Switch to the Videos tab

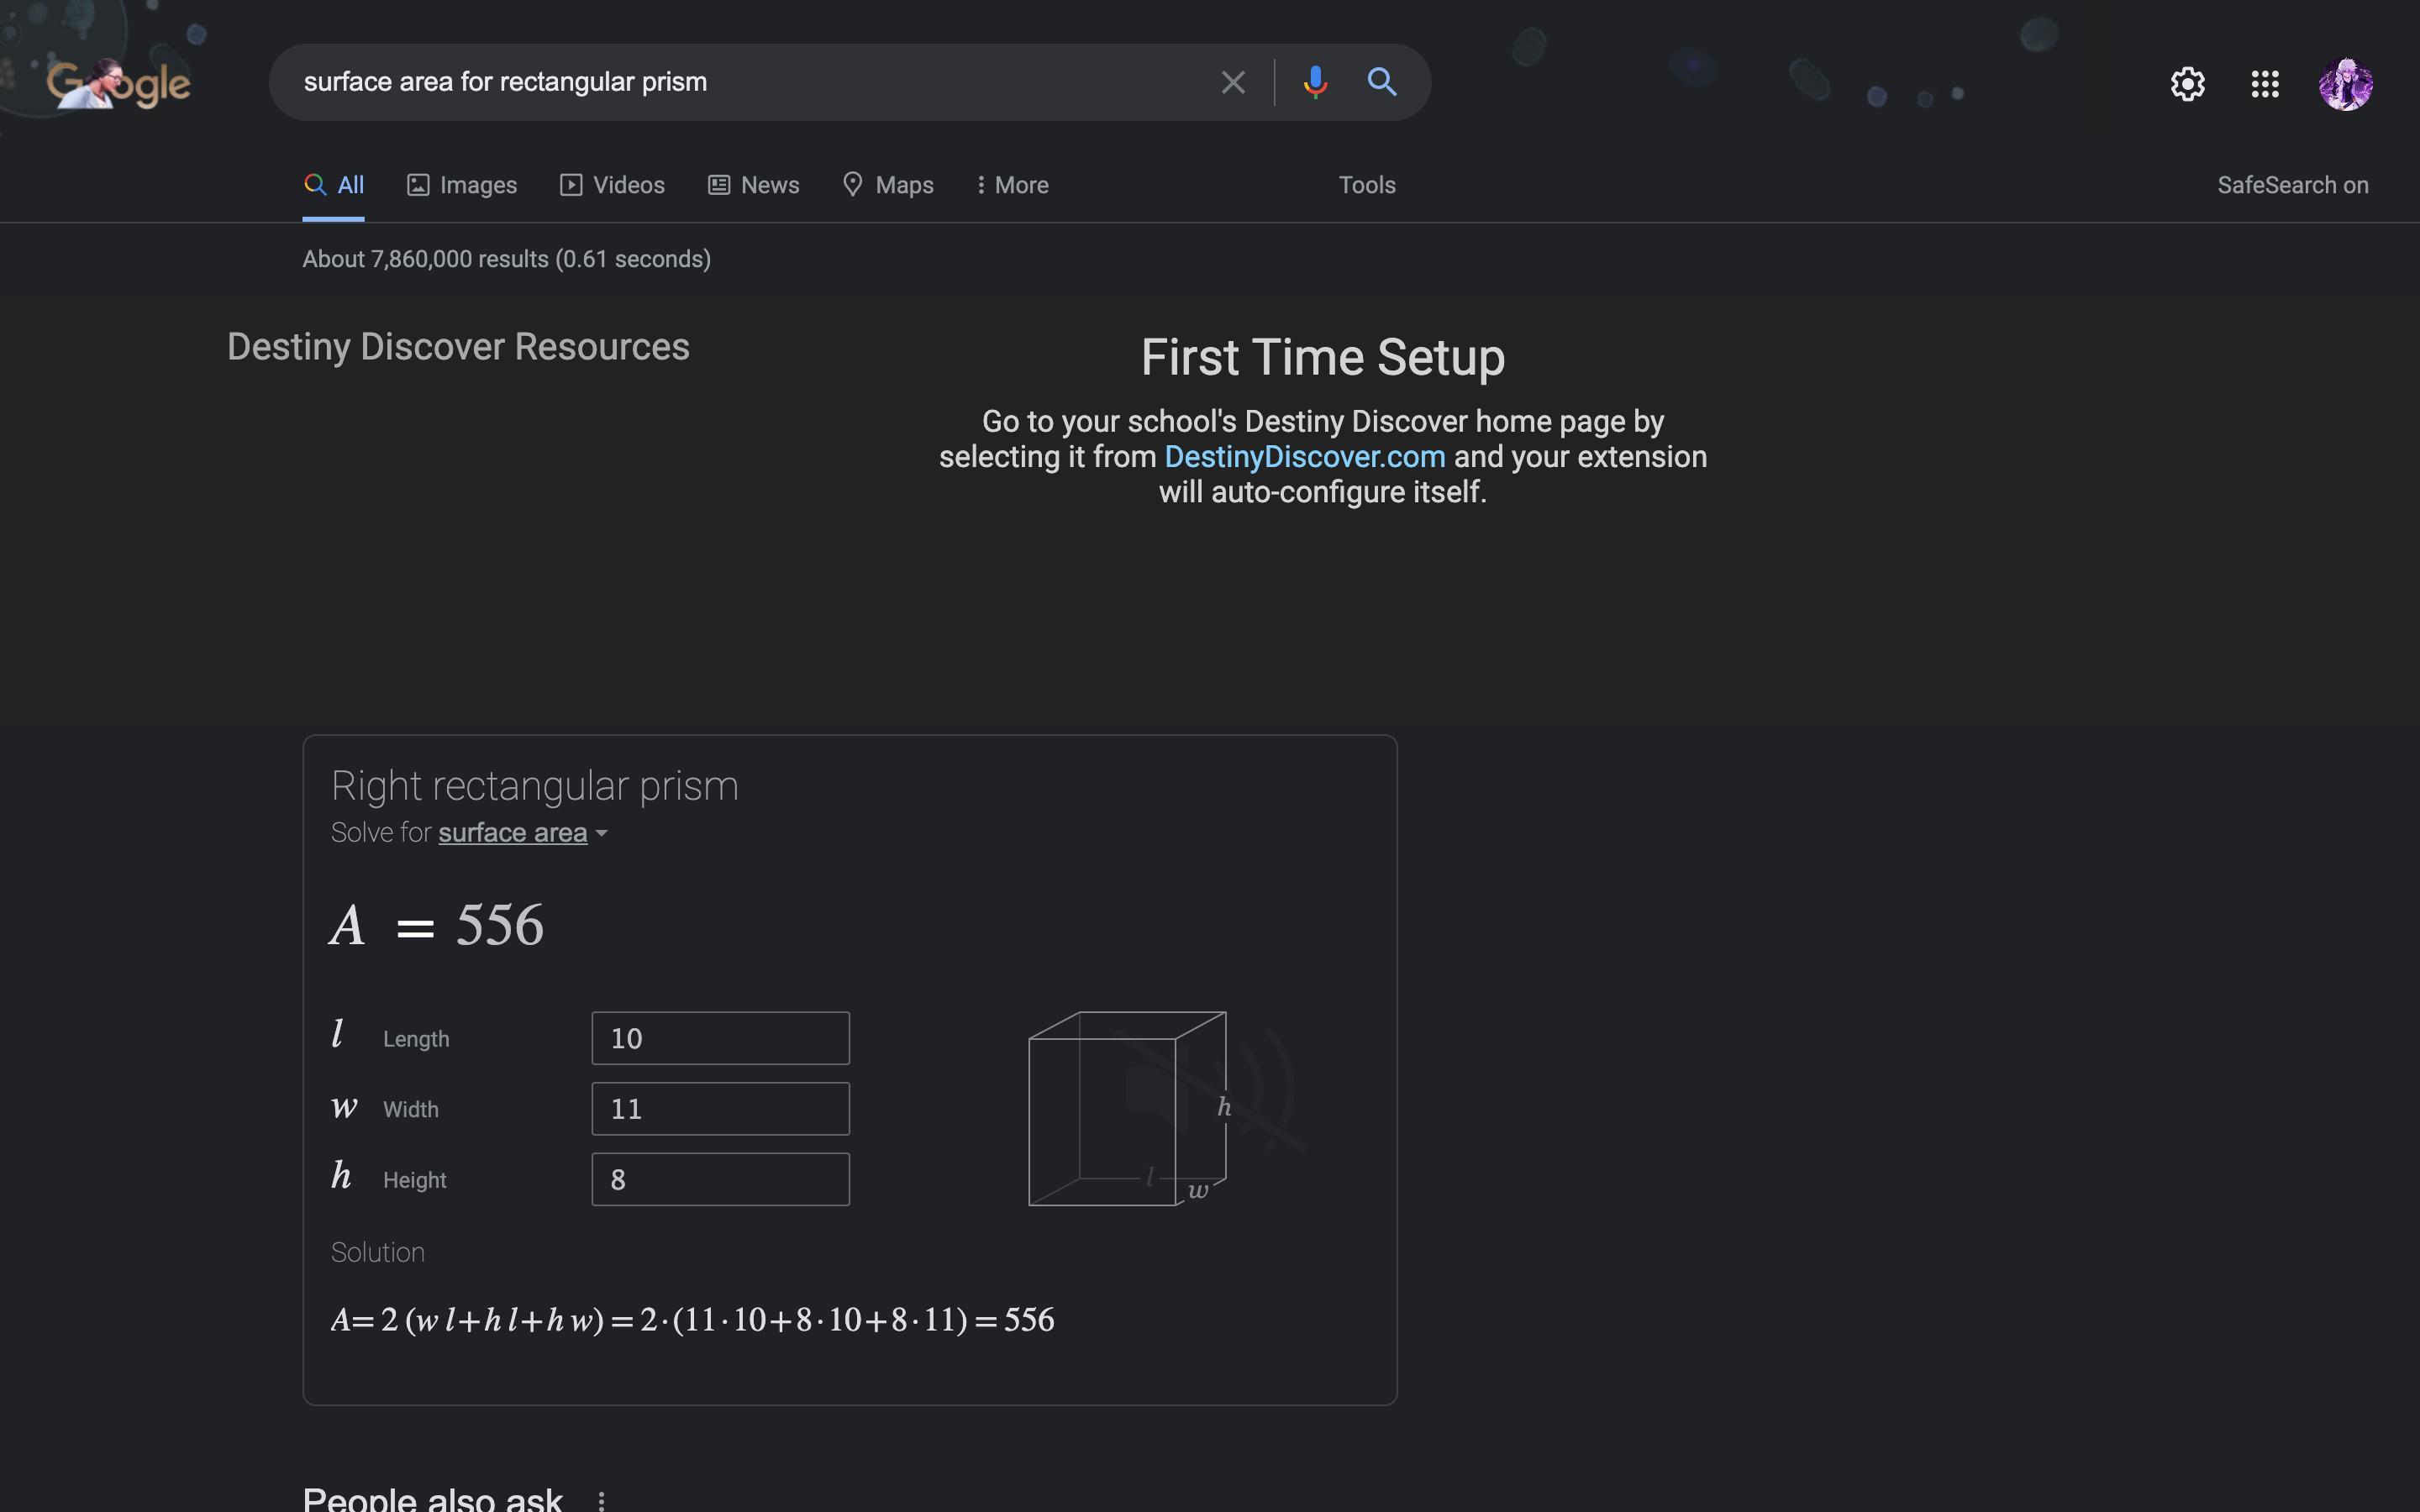(612, 185)
